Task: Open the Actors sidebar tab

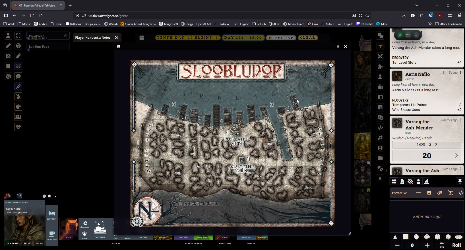Action: 380,77
